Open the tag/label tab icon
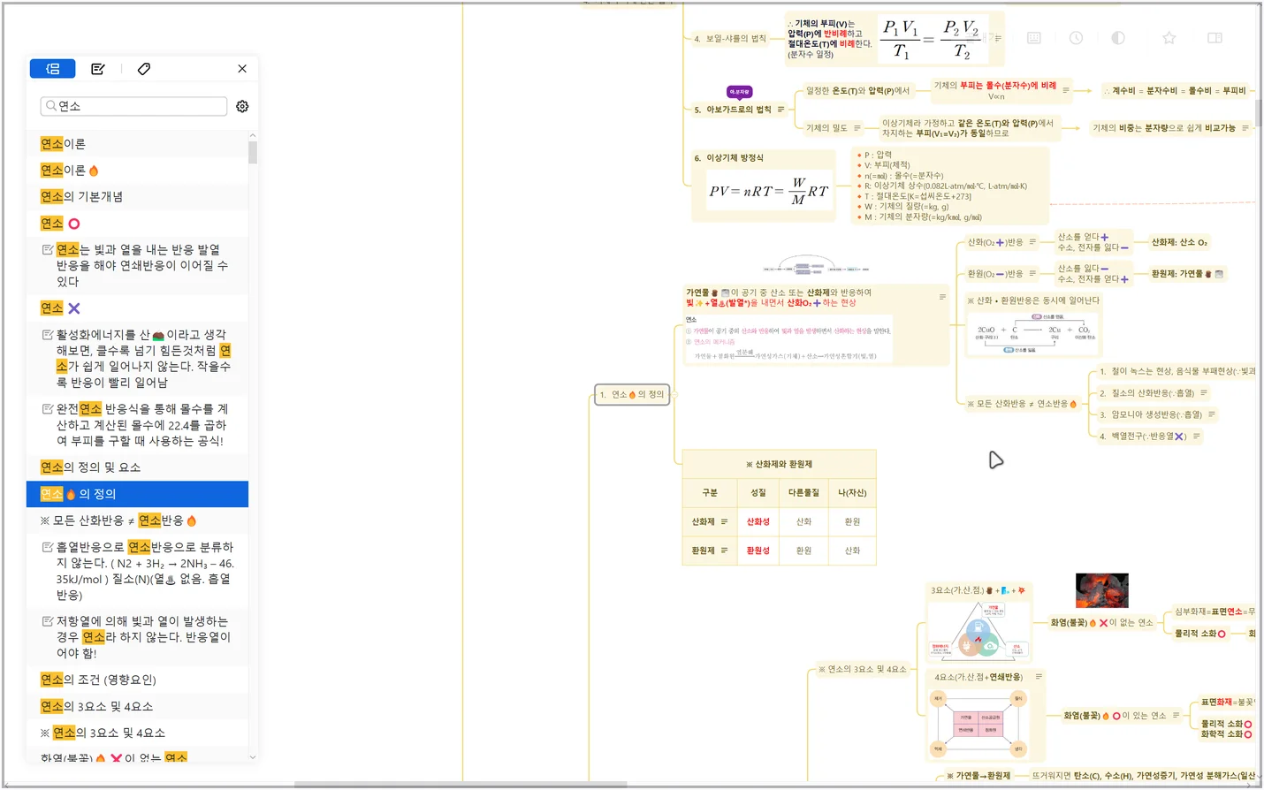This screenshot has width=1264, height=790. [144, 69]
